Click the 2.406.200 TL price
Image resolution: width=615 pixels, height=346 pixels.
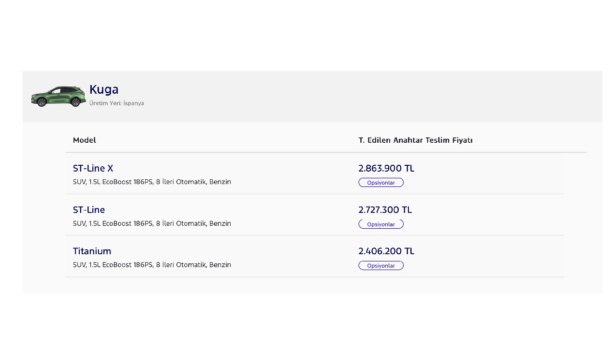click(386, 251)
